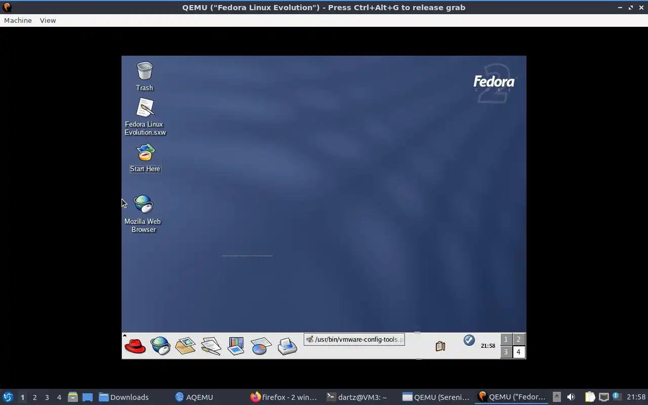Click the show desktop launcher icon
The height and width of the screenshot is (405, 648).
point(87,397)
